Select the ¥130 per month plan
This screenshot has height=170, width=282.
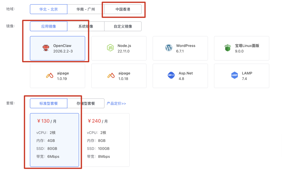pos(55,140)
